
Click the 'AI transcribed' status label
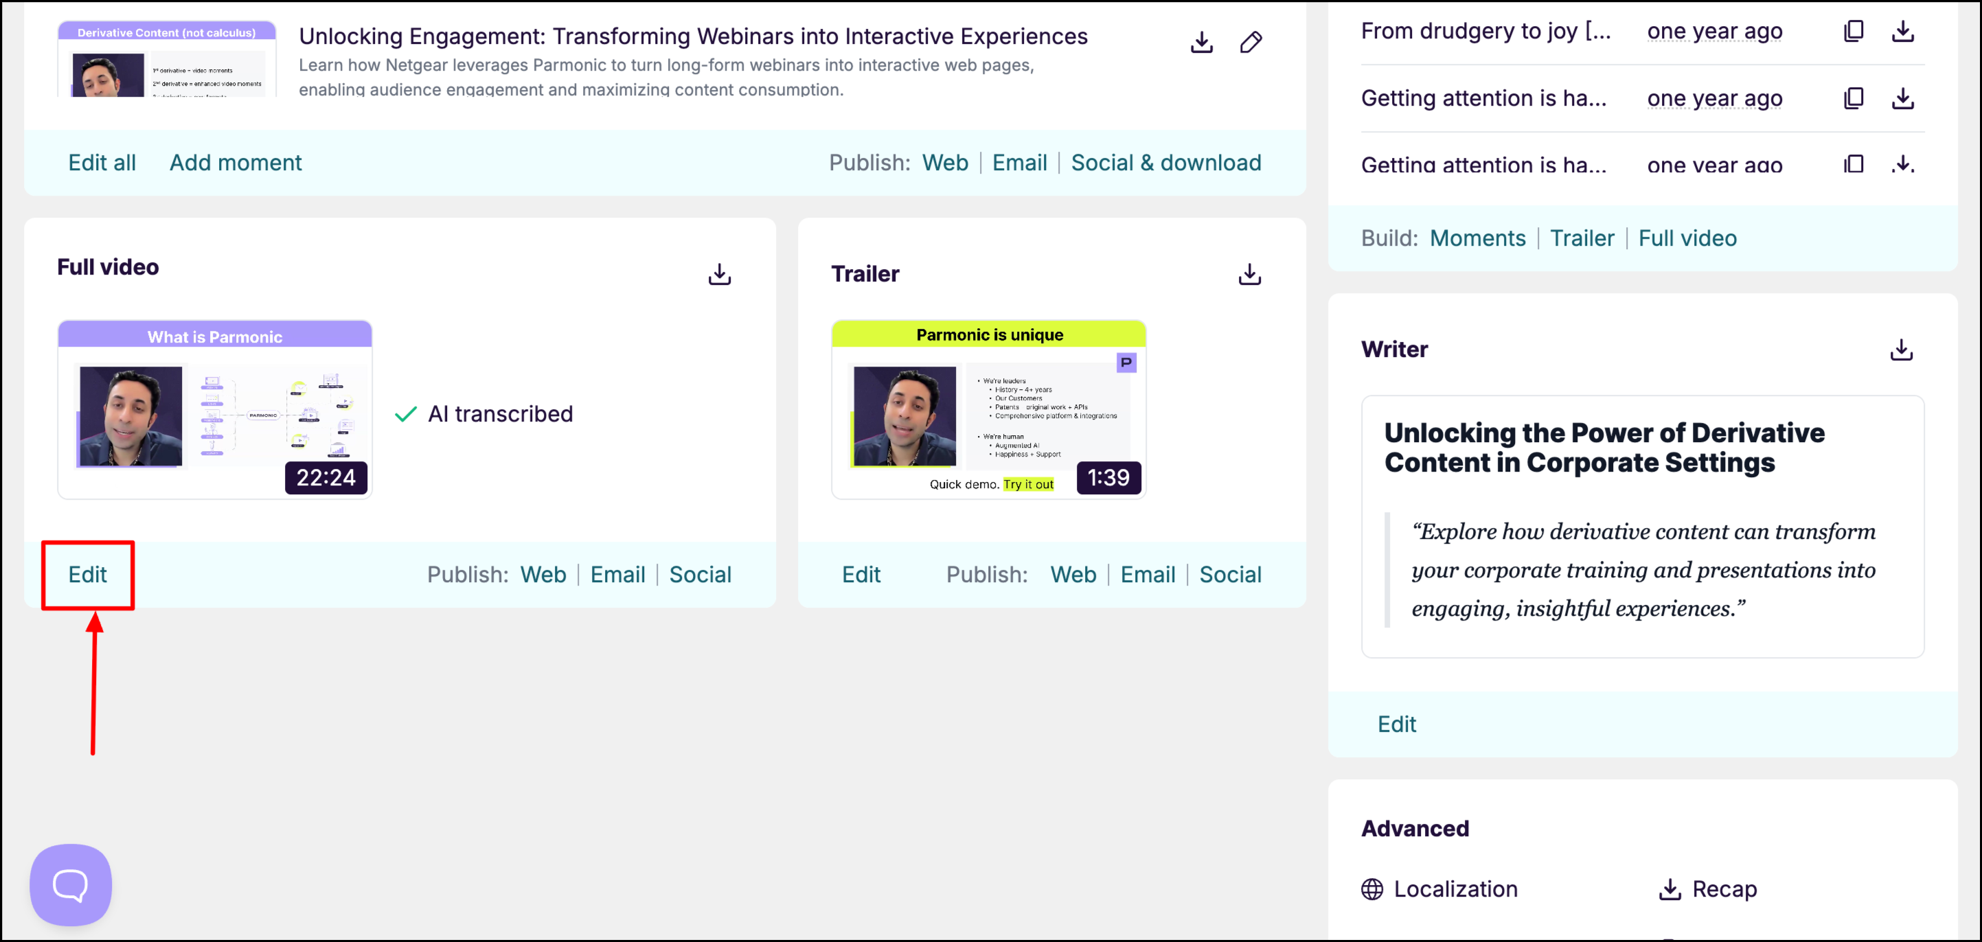pyautogui.click(x=500, y=414)
